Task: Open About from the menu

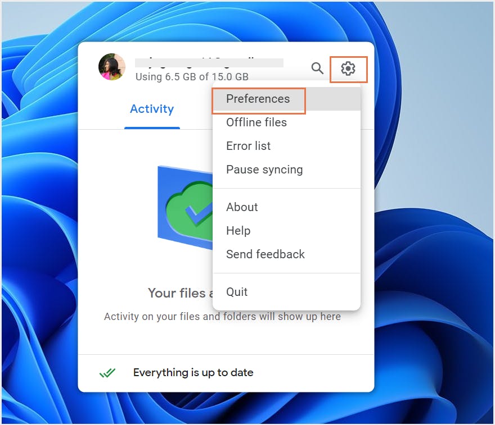Action: click(287, 207)
